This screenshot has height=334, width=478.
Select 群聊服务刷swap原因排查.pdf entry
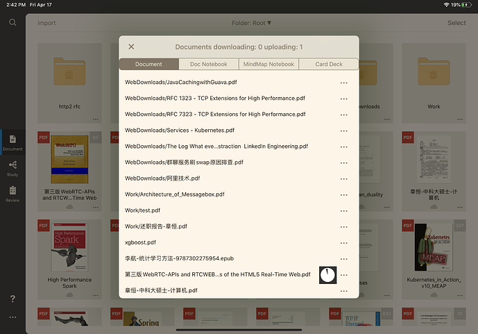[x=184, y=162]
